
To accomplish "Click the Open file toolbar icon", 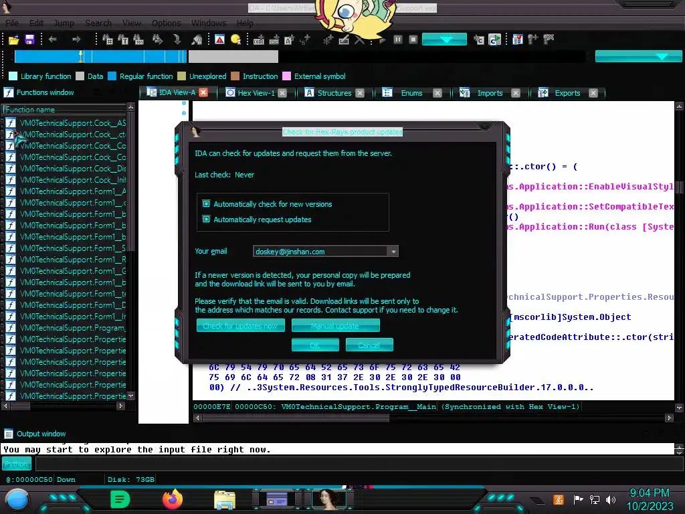I will 13,39.
